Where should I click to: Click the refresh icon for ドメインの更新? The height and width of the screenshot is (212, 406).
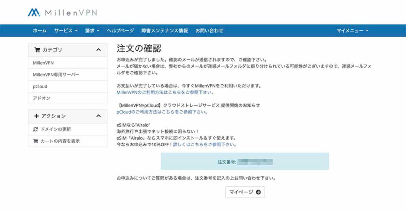tap(35, 129)
